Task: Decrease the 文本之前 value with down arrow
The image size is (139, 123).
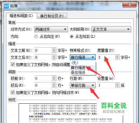Action: pyautogui.click(x=54, y=52)
